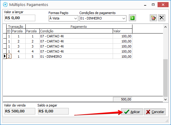Minimize the Múltiplos Pagamentos window
Viewport: 171px width, 125px height.
pos(145,5)
